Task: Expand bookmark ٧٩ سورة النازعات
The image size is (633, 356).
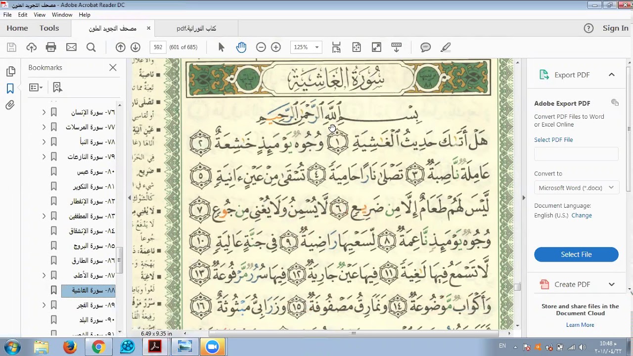Action: (44, 157)
